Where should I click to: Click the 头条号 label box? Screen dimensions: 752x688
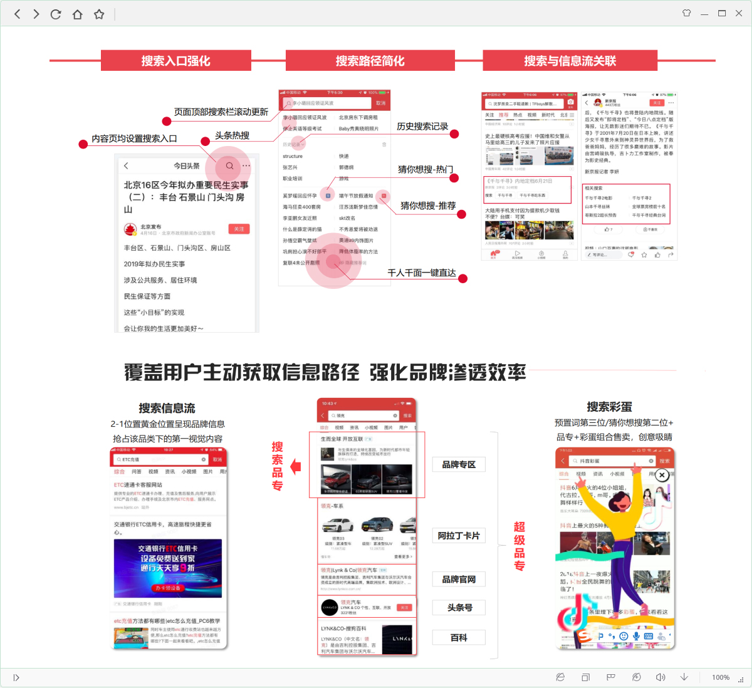coord(459,608)
